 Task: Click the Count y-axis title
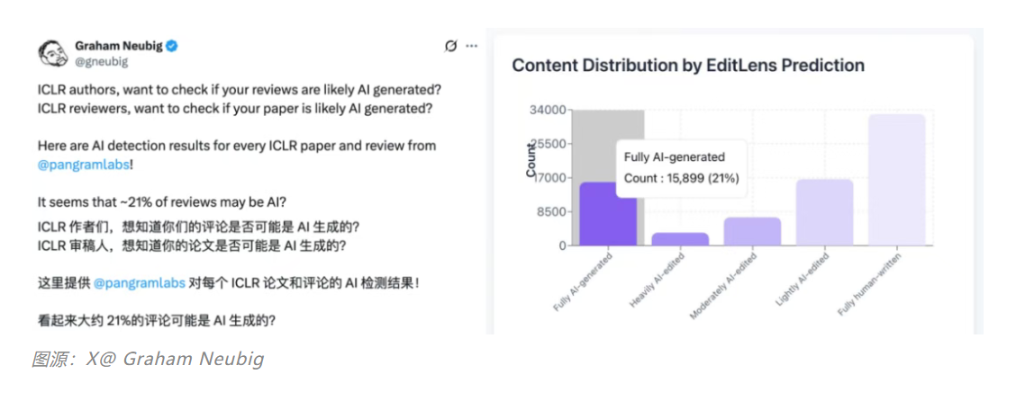(x=531, y=159)
